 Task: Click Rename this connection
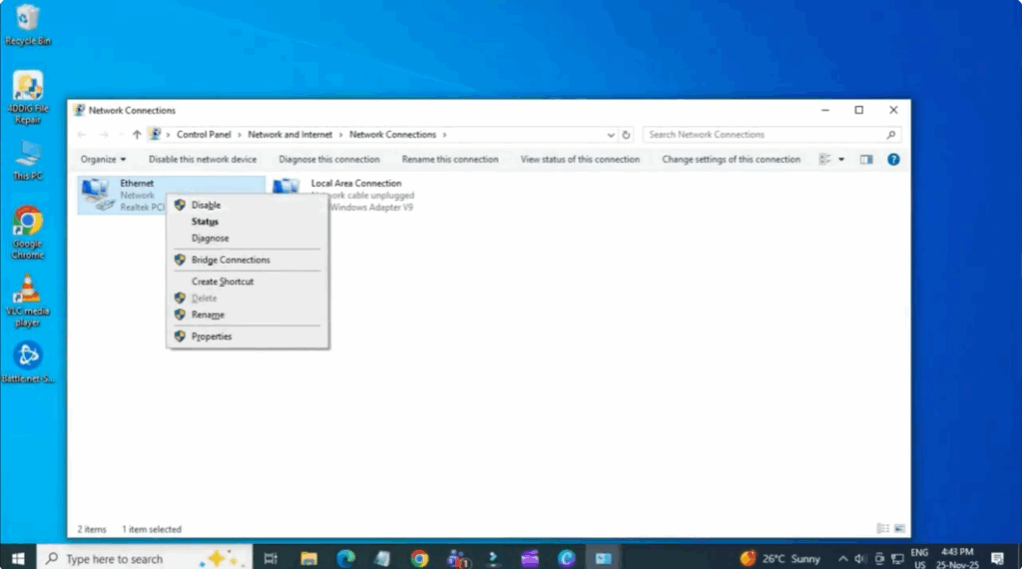(x=450, y=159)
